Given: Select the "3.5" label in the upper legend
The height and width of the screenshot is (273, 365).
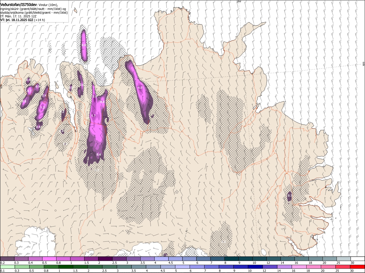Looking at the screenshot, I should pos(142,263).
